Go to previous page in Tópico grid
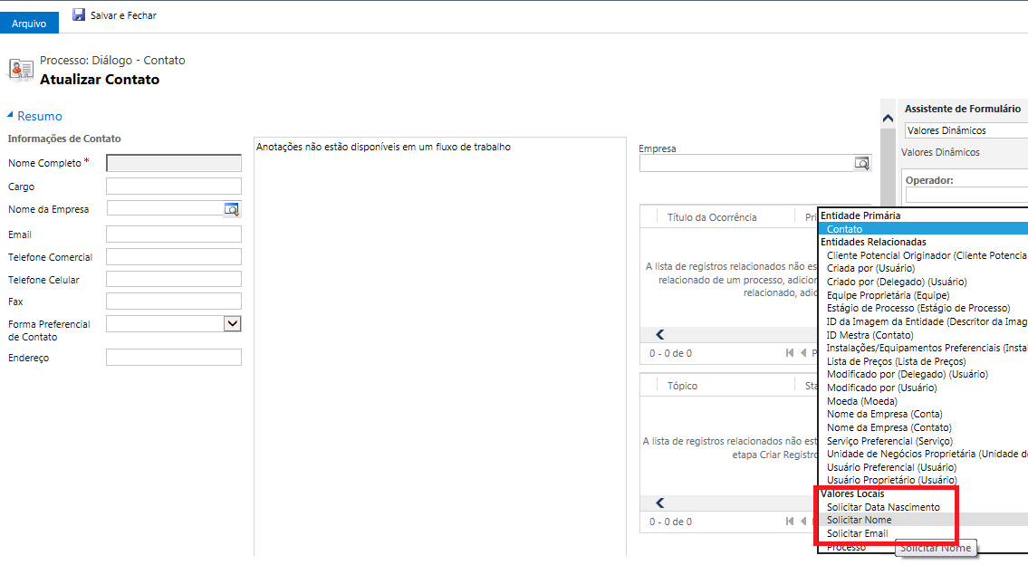 point(802,522)
